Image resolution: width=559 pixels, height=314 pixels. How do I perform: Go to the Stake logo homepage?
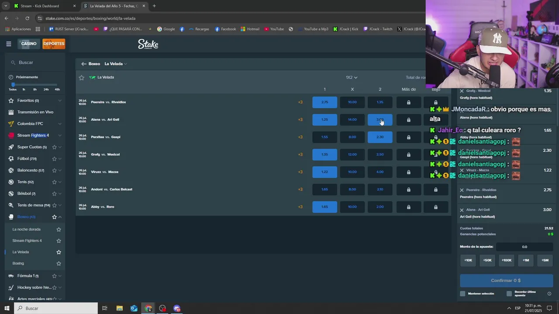pos(148,44)
